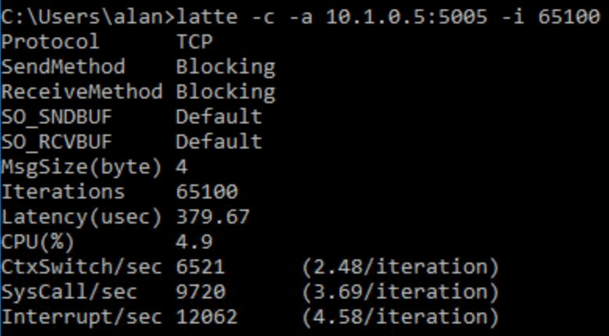Click the word latte in the command
Viewport: 609px width, 336px height.
207,16
